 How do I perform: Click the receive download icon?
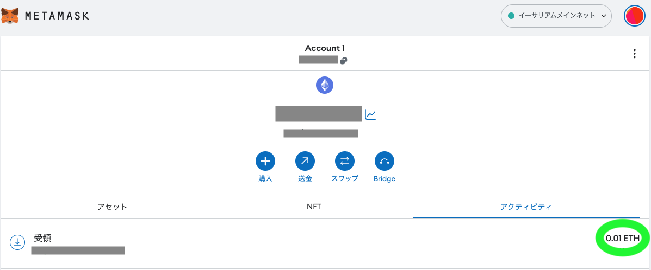click(x=17, y=243)
